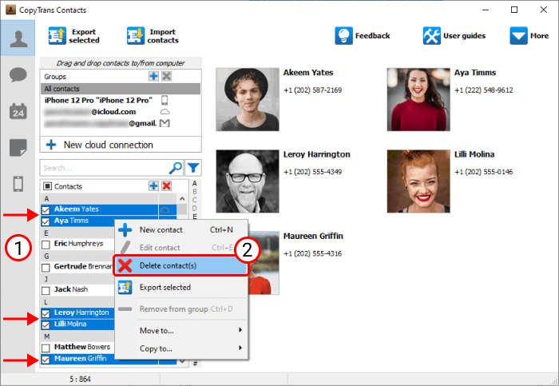Jump to letter B in alphabet index
The image size is (559, 386).
195,192
